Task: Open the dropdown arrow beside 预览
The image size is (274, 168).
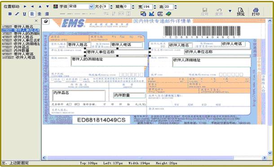Action: 230,11
